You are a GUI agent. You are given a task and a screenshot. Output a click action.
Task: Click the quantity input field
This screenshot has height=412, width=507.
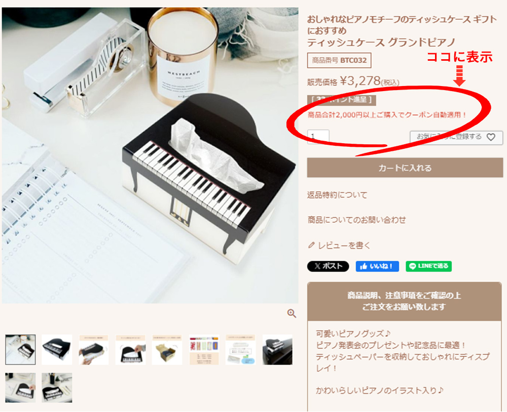(318, 137)
